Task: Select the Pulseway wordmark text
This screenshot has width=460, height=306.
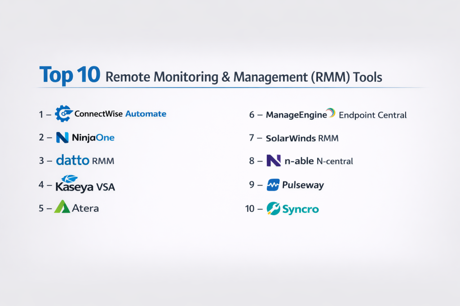Action: pyautogui.click(x=303, y=185)
